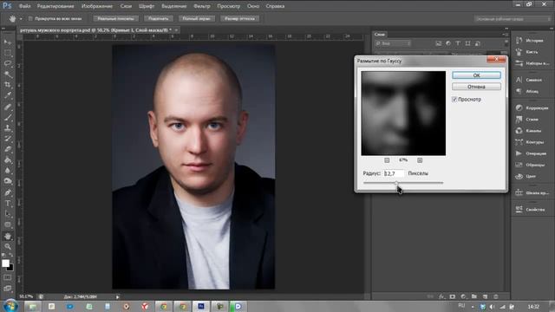Image resolution: width=555 pixels, height=312 pixels.
Task: Toggle the Просмотр preview checkbox
Action: pyautogui.click(x=454, y=100)
